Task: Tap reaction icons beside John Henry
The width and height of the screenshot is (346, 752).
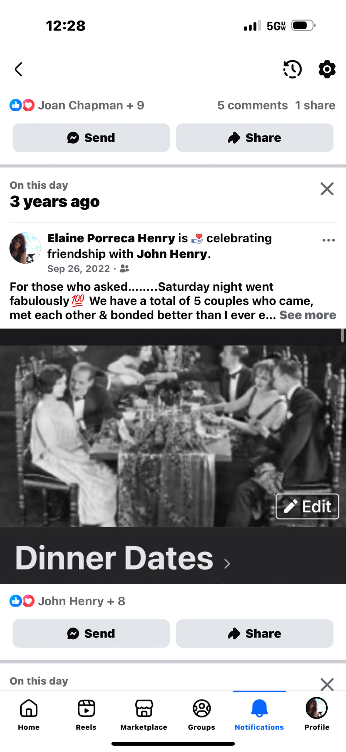Action: pos(22,601)
